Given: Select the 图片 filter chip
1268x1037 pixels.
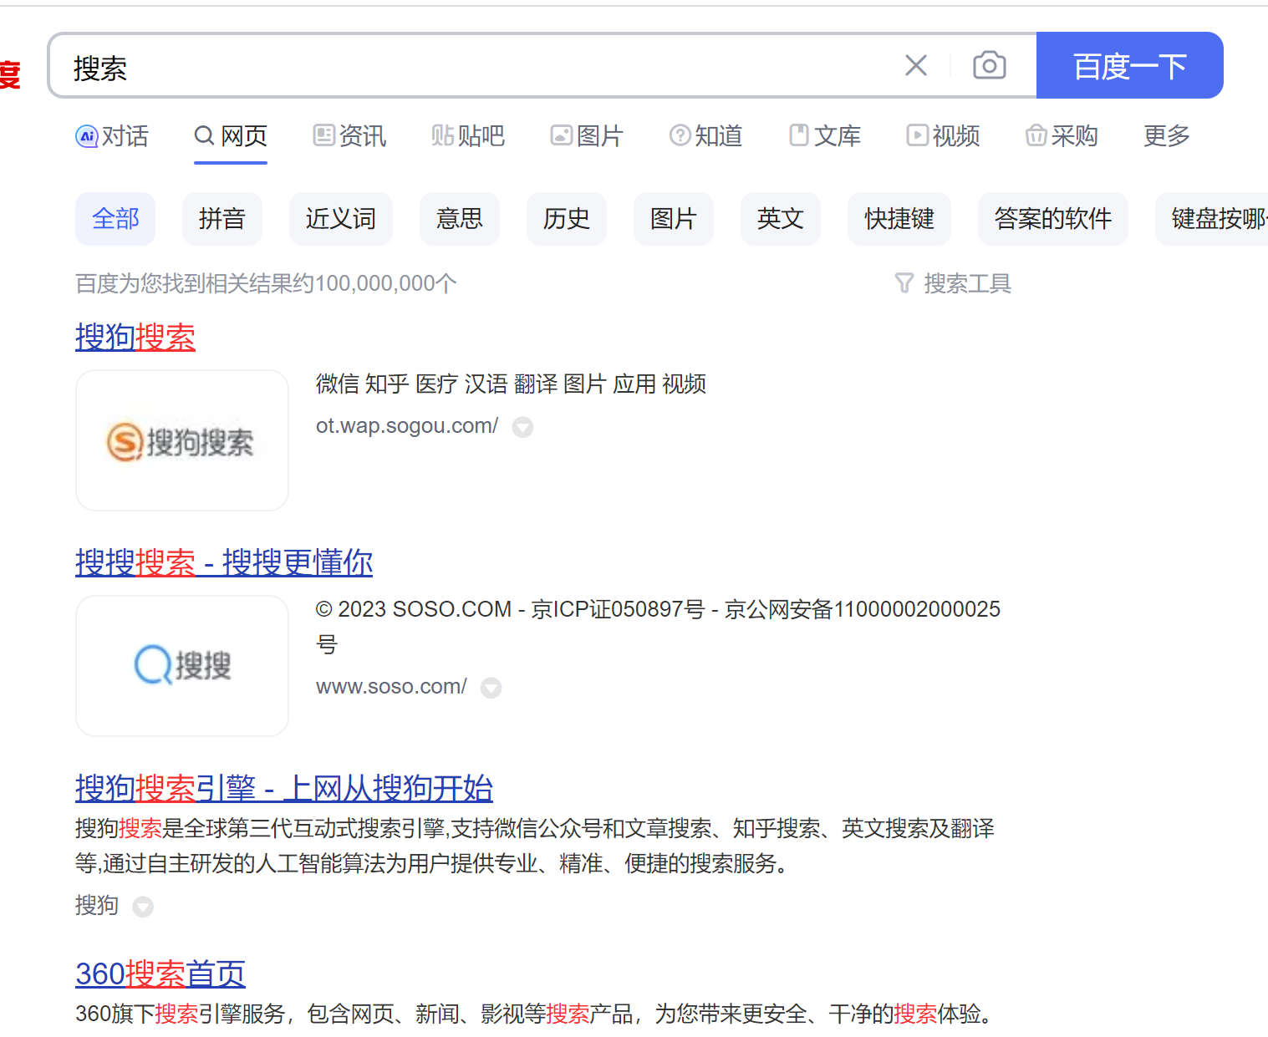Looking at the screenshot, I should click(x=674, y=219).
